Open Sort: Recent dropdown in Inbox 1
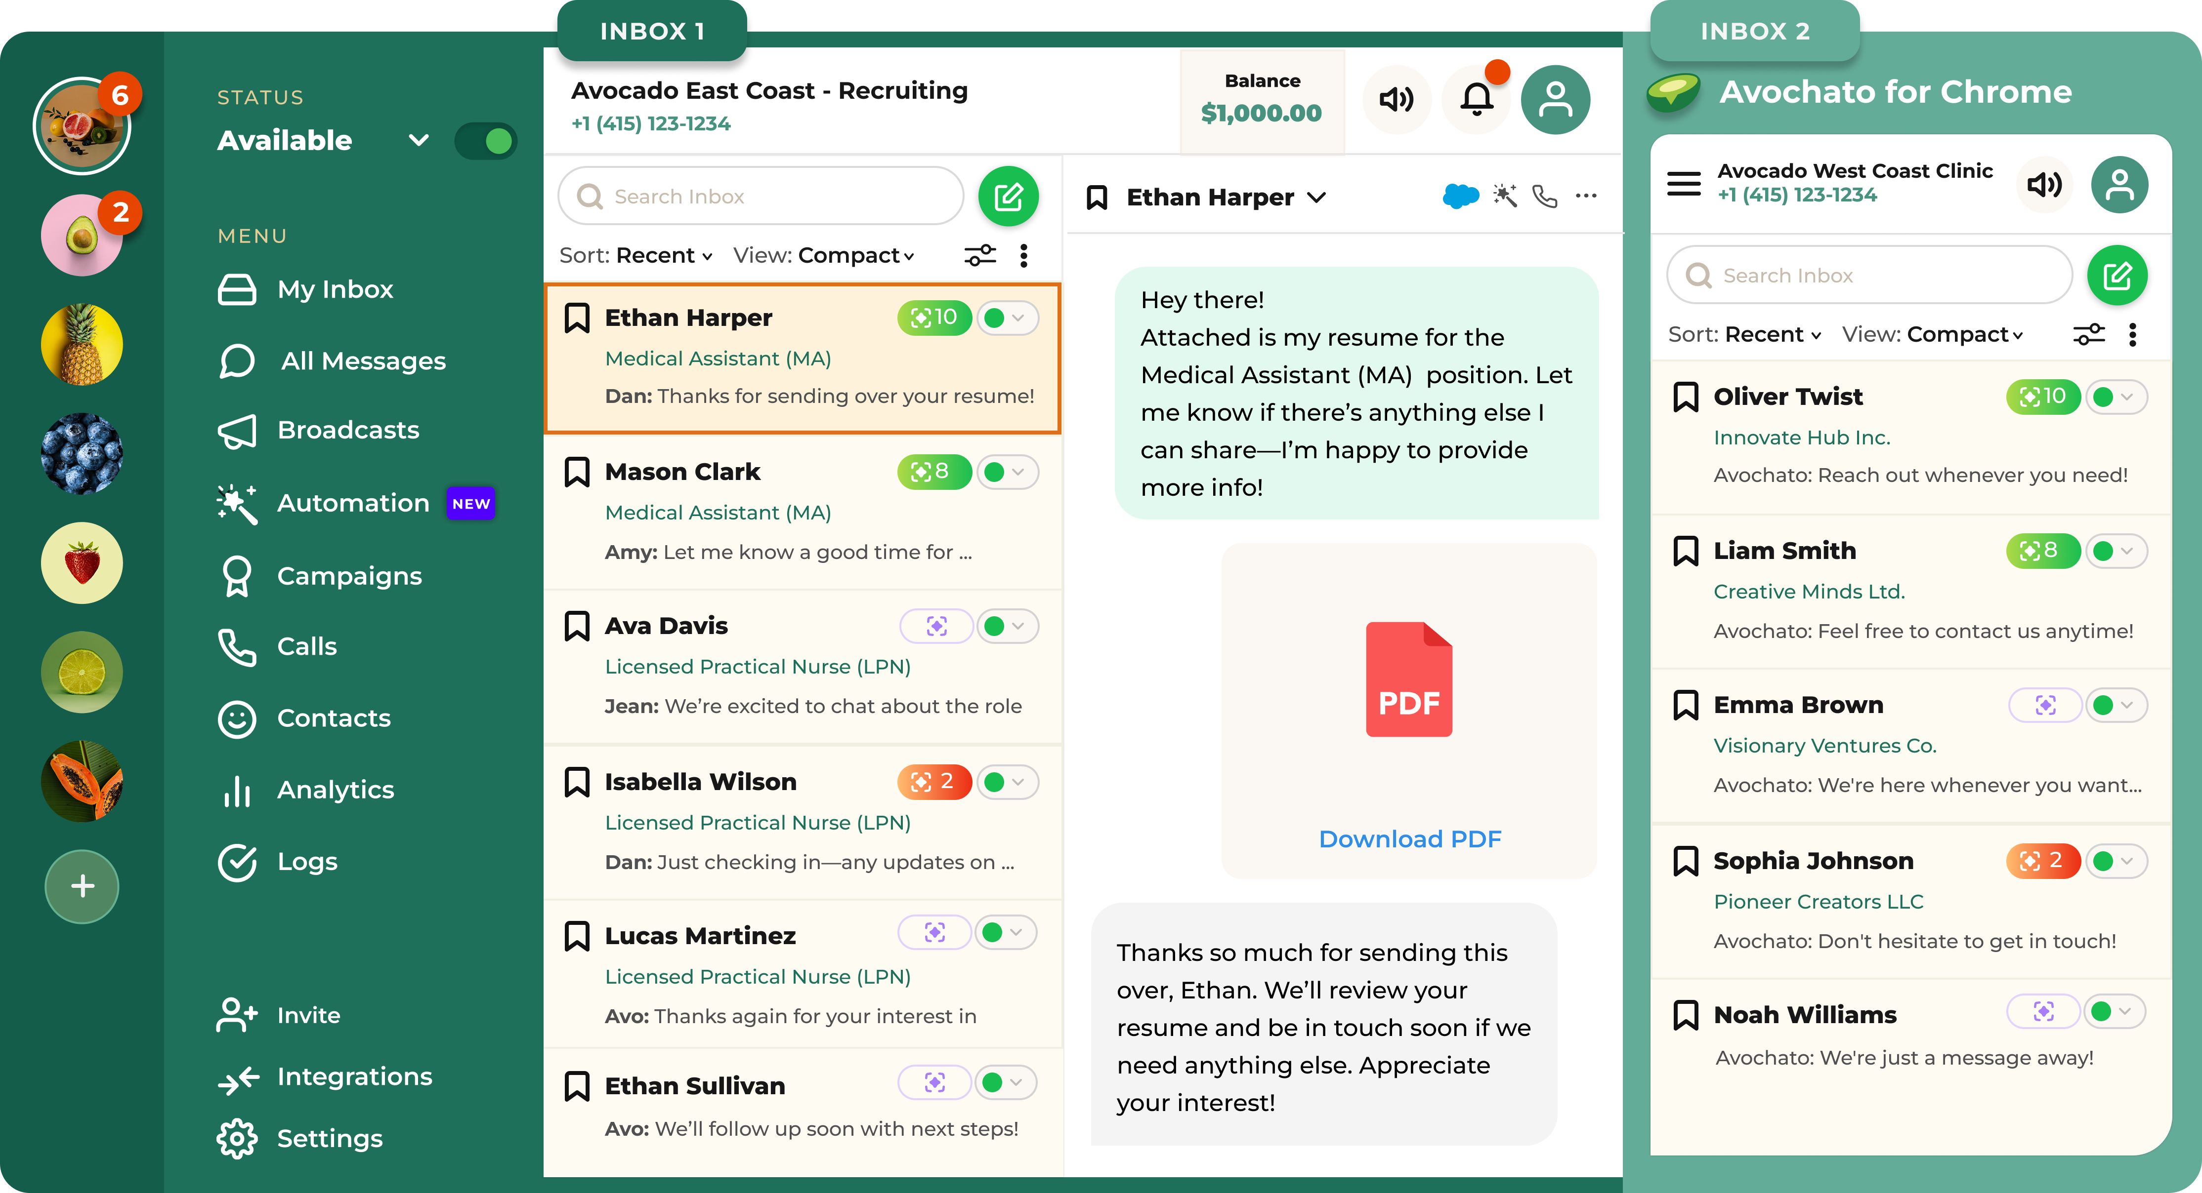This screenshot has height=1193, width=2202. pos(635,255)
